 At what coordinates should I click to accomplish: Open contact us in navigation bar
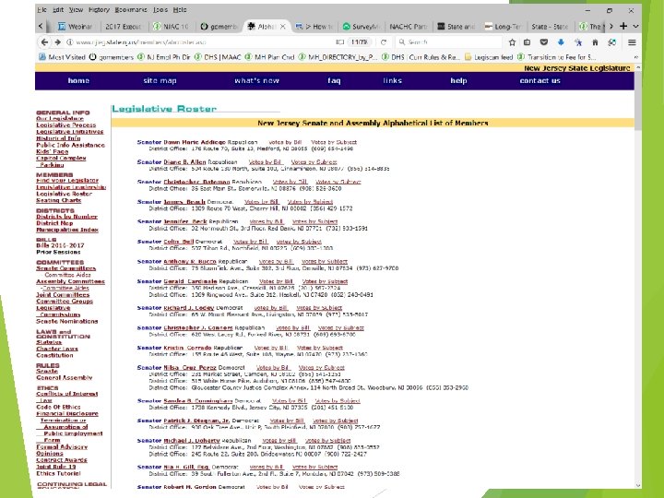539,80
